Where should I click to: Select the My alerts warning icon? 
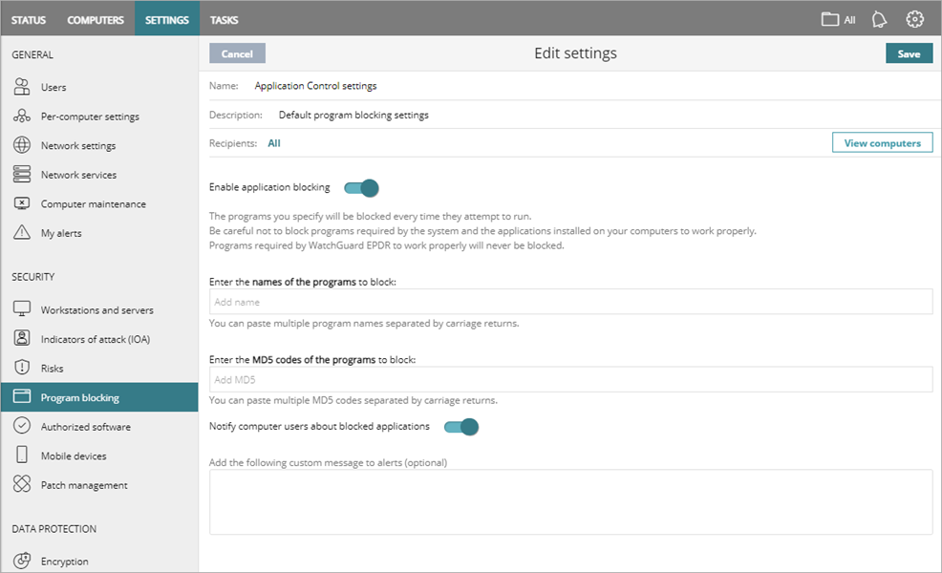(x=22, y=233)
